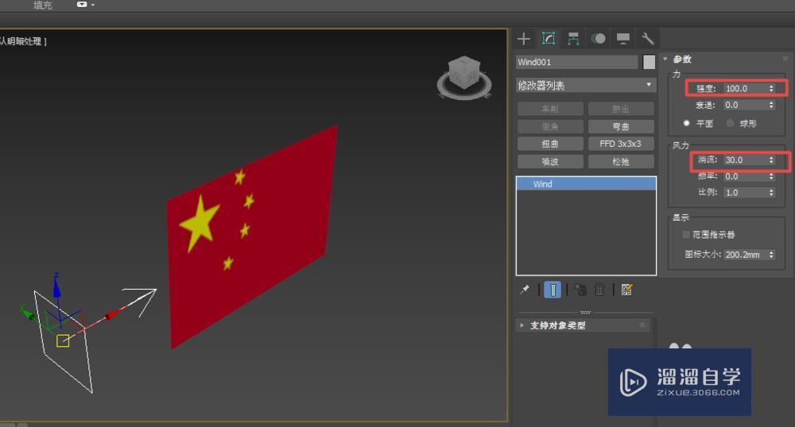Open the Modify command panel tab
Screen dimensions: 795x427
coord(549,39)
